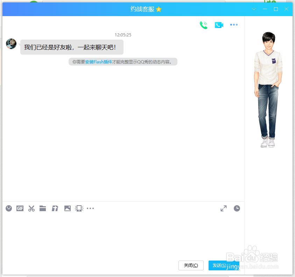This screenshot has width=295, height=277.
Task: Insert a picture with the image icon
Action: pos(67,208)
